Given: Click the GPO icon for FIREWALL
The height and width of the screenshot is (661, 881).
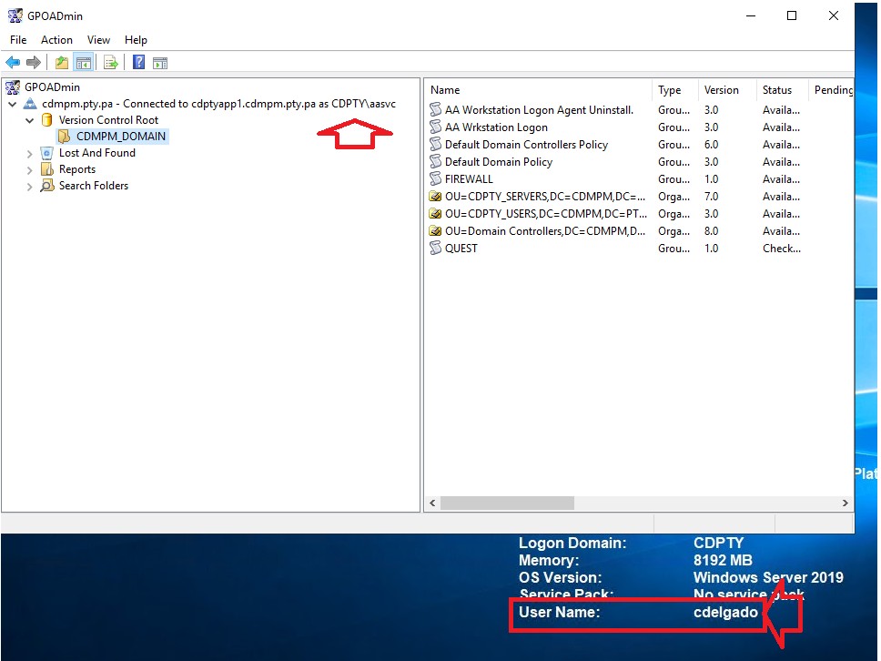Looking at the screenshot, I should tap(435, 179).
